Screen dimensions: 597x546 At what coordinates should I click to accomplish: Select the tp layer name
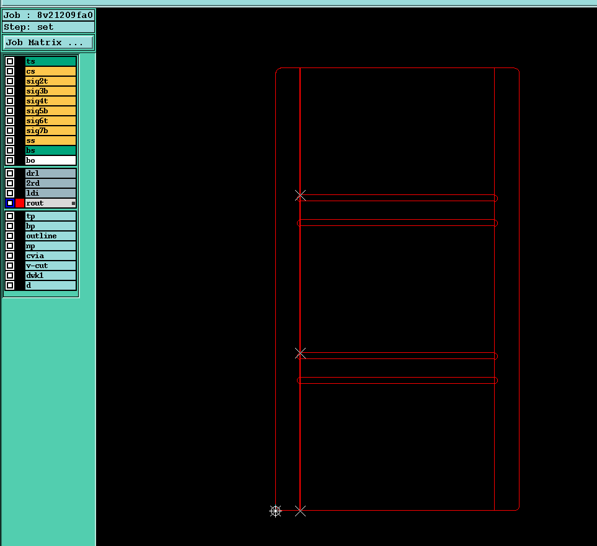coord(51,216)
